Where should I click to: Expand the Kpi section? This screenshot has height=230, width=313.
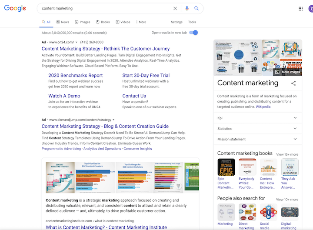(258, 118)
